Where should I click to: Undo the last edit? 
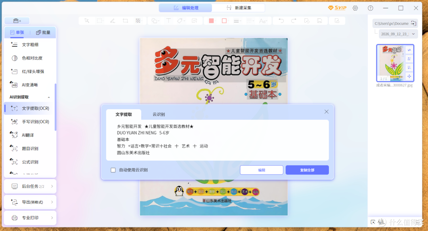click(x=281, y=21)
